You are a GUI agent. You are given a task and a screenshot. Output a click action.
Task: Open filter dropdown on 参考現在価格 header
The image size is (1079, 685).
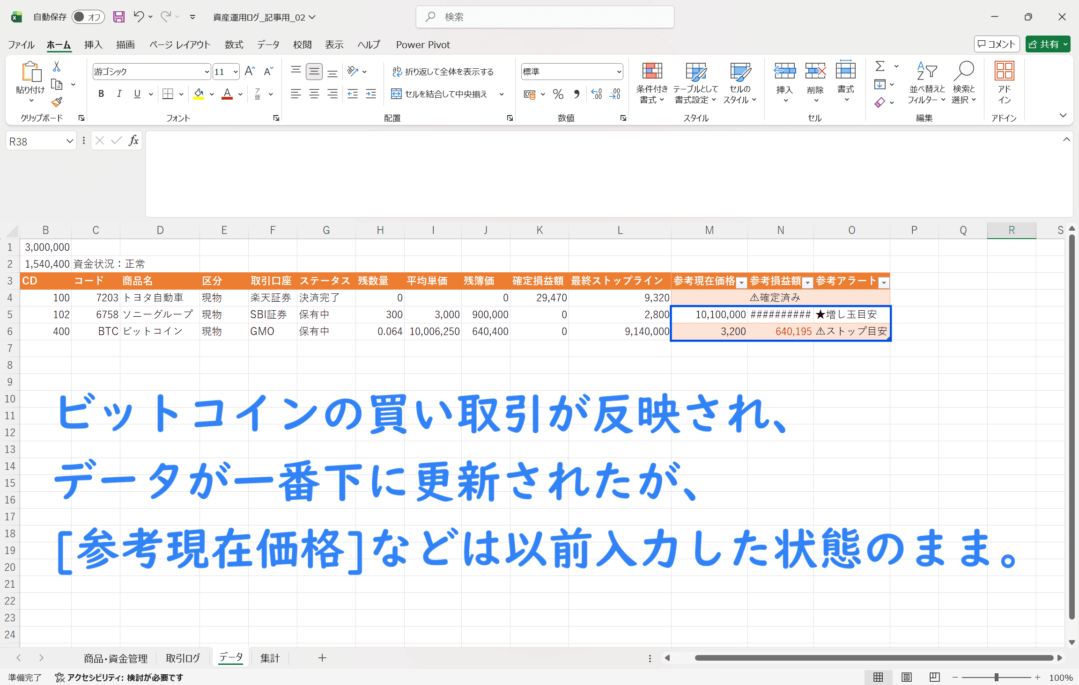[741, 282]
